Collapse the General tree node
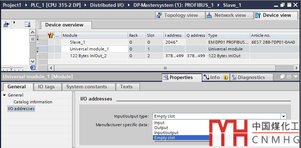Viewport: 301px width, 148px height. click(x=4, y=95)
